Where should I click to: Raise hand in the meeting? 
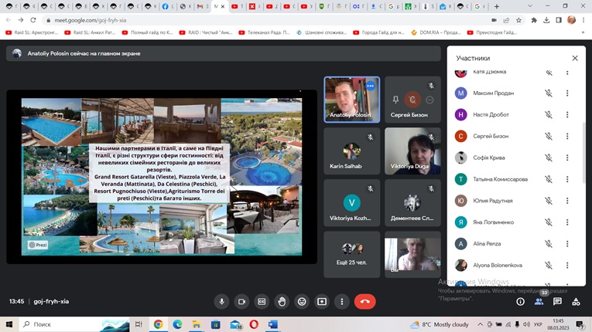tap(282, 301)
